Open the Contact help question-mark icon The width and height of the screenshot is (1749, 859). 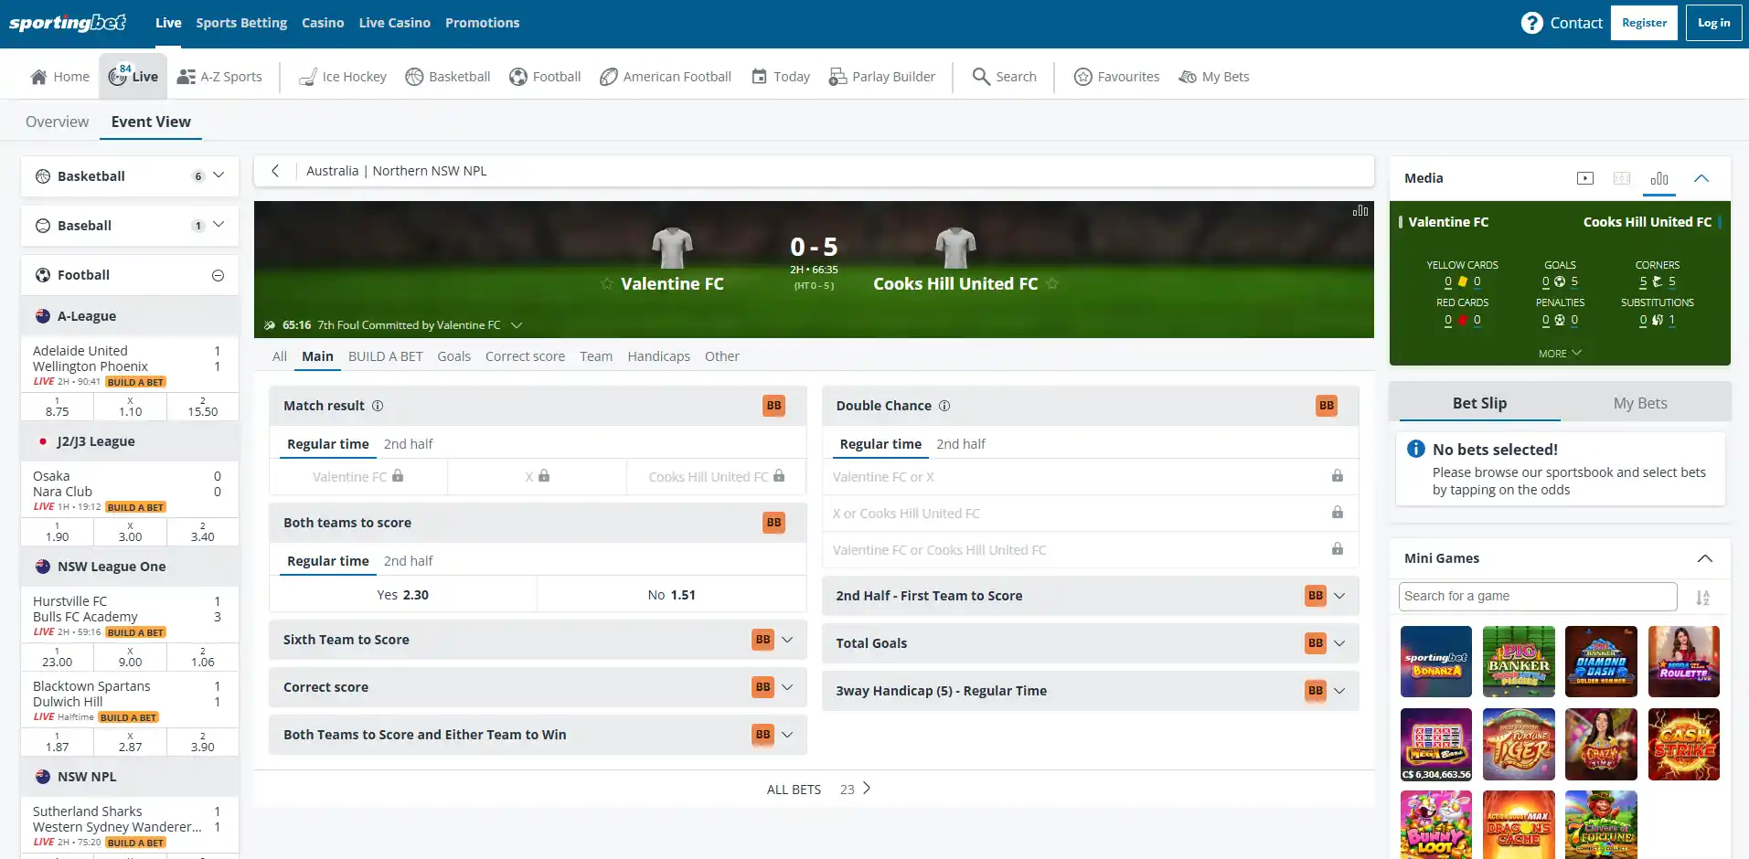1531,23
